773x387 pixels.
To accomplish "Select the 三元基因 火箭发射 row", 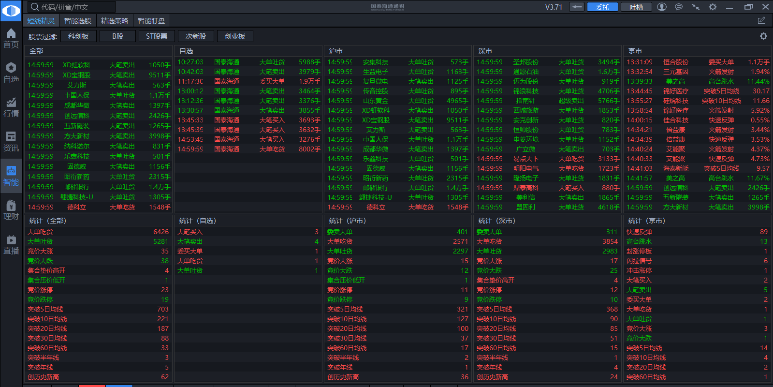I will (698, 72).
